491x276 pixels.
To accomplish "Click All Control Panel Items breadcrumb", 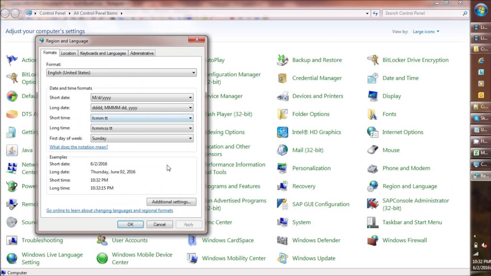I will pyautogui.click(x=96, y=13).
